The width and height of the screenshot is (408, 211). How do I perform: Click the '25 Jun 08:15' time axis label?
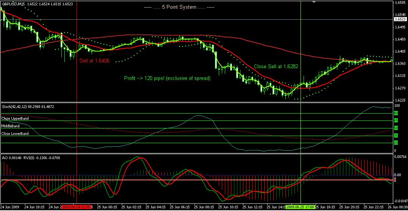pyautogui.click(x=205, y=206)
